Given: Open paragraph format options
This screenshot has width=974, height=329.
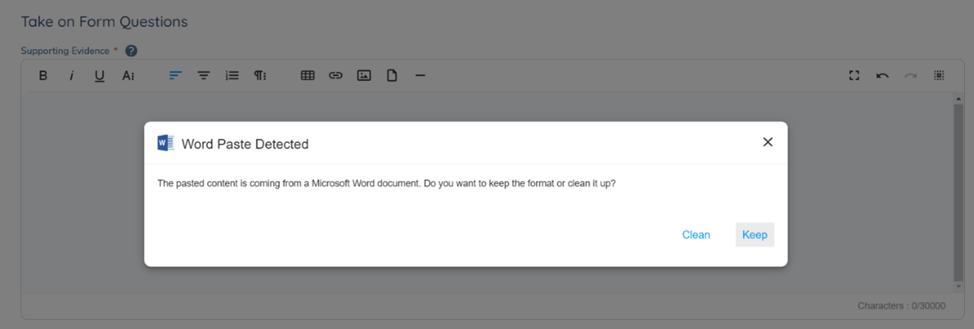Looking at the screenshot, I should pos(260,75).
